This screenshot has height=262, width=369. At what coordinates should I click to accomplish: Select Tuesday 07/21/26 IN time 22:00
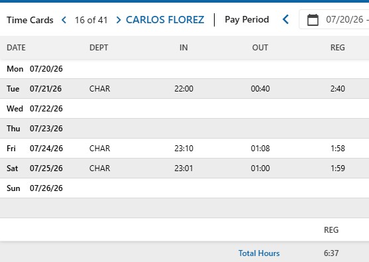pos(184,89)
